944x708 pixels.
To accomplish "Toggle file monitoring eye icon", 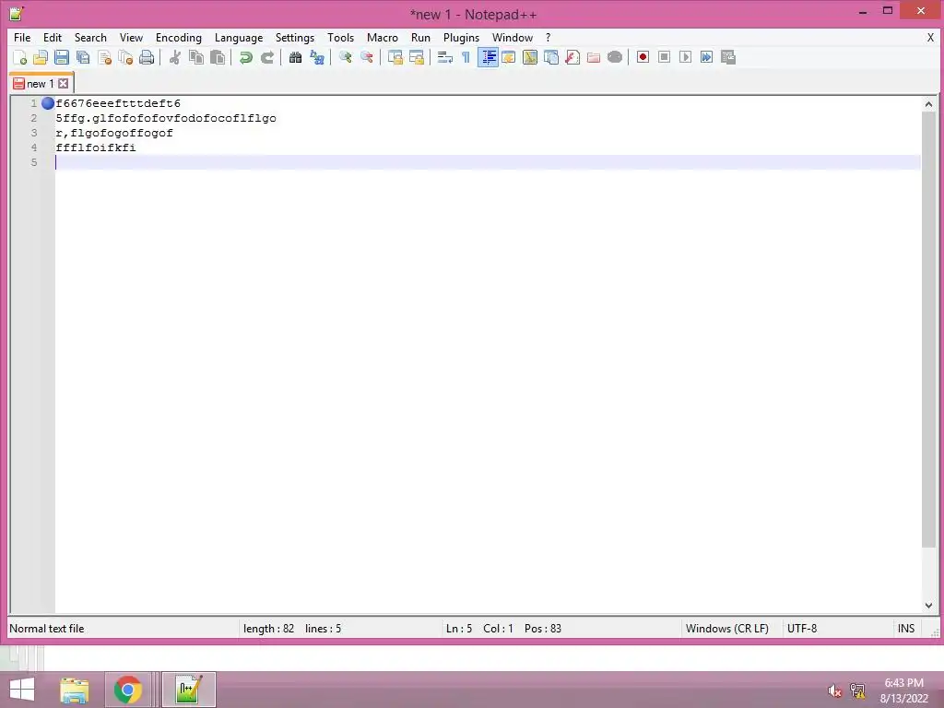I will (x=615, y=57).
